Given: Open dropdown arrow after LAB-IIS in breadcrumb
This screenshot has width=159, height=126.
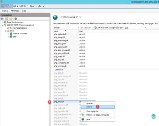Looking at the screenshot, I should pos(28,6).
